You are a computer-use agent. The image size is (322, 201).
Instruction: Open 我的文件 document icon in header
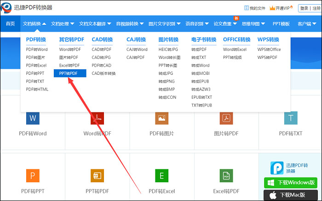coord(247,8)
